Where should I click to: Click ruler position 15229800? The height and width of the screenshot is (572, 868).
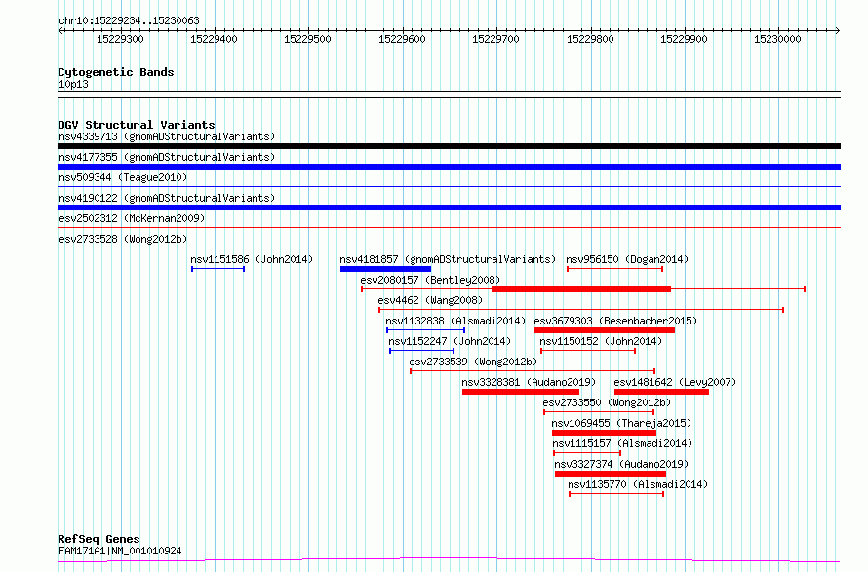pyautogui.click(x=590, y=39)
